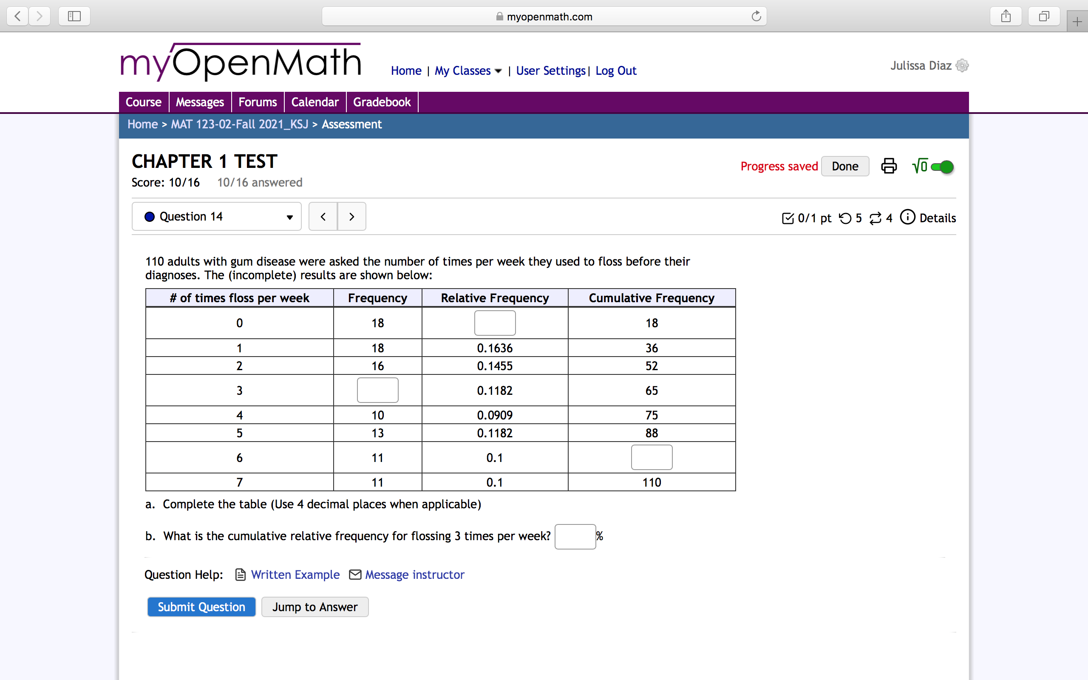Switch to the Gradebook tab

tap(382, 102)
